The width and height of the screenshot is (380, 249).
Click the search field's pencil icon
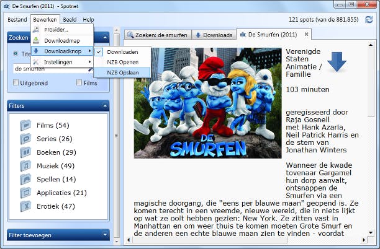pyautogui.click(x=90, y=69)
